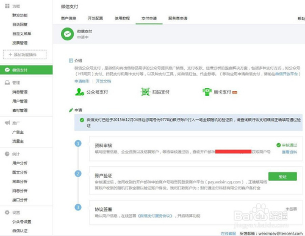Screen dimensions: 305x236
Task: Open 公众号设置 under 设置
Action: pyautogui.click(x=22, y=221)
